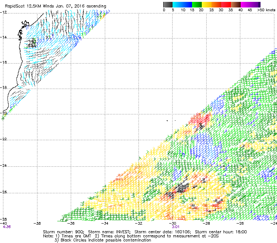Pick the red 30-35 knots legend swatch
277x243 pixels.
[226, 4]
